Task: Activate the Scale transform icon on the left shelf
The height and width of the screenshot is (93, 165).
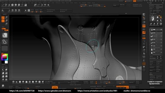Action: (6, 21)
